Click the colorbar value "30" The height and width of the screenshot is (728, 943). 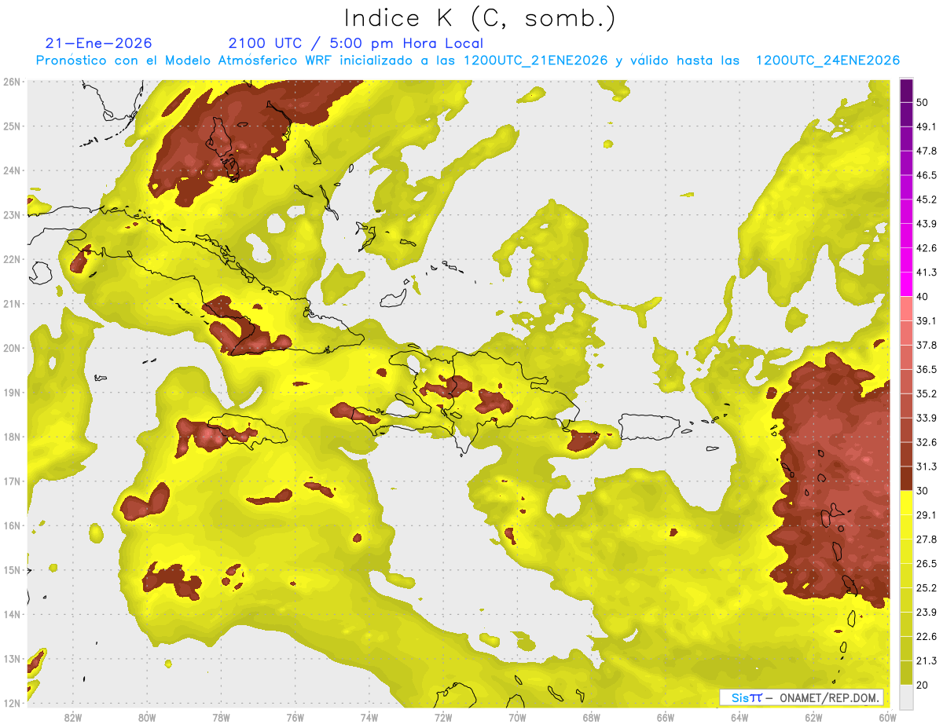pos(922,491)
